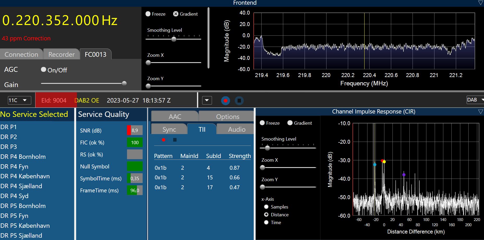
Task: Toggle the AGC On/Off switch
Action: [44, 70]
